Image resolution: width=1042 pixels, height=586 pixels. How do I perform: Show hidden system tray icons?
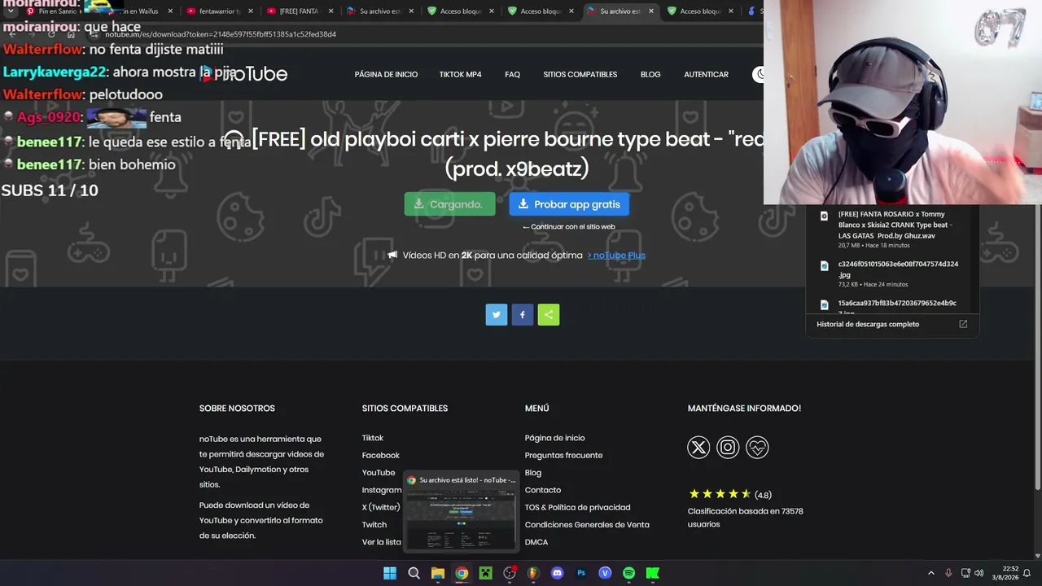(931, 573)
